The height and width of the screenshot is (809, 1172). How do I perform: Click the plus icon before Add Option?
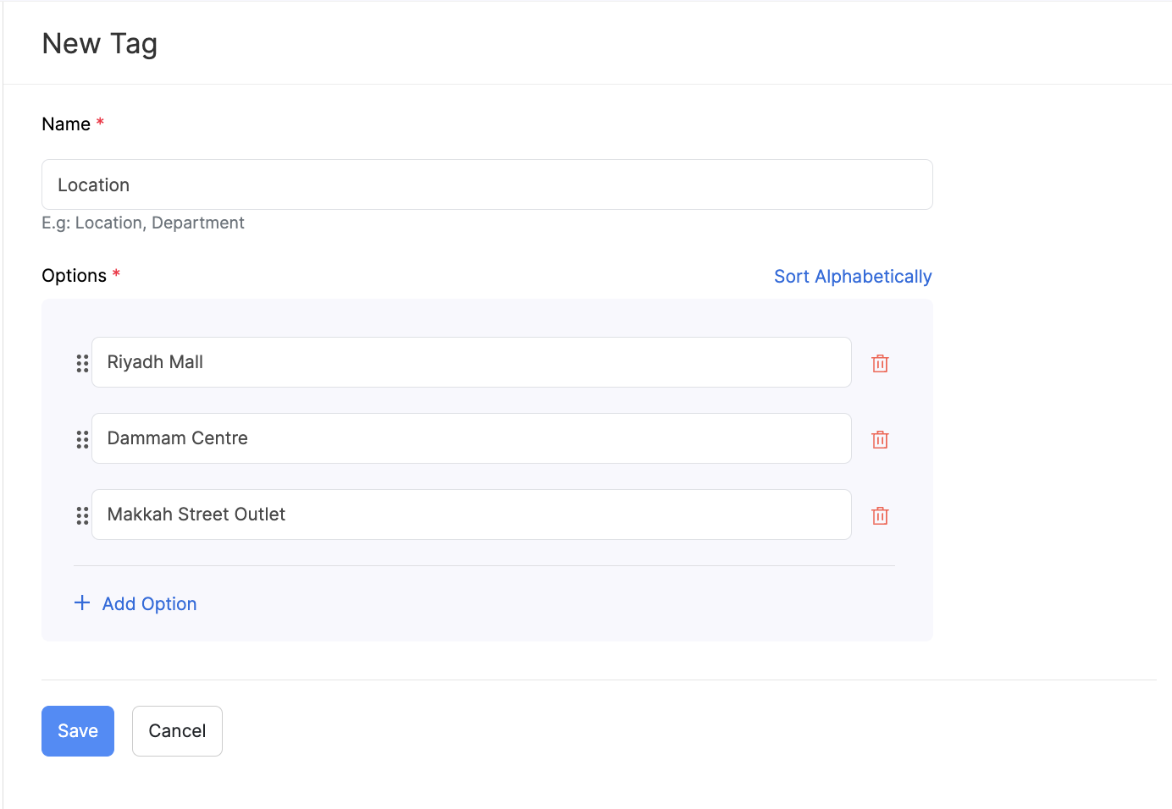pos(81,603)
